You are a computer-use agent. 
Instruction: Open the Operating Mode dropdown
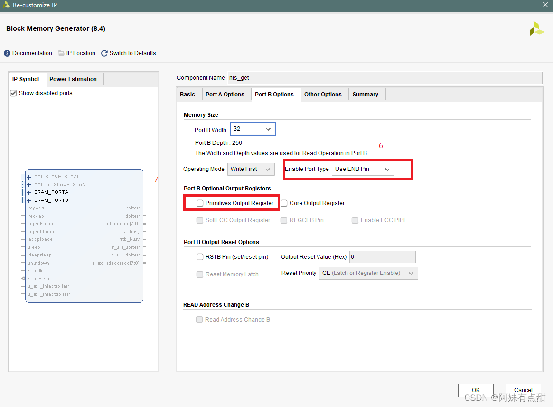click(x=251, y=169)
